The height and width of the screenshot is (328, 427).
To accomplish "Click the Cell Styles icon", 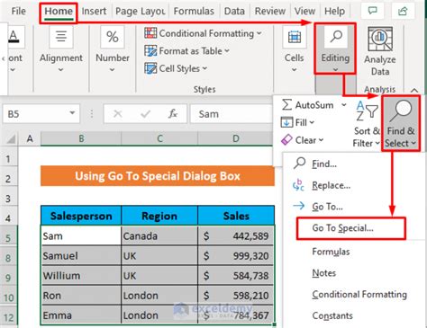I will 150,68.
